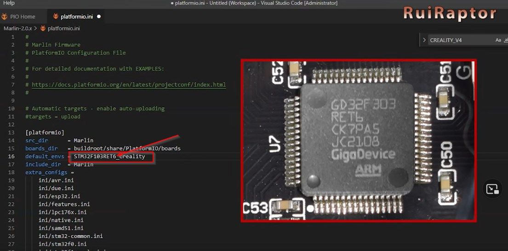Select line number 16 in the gutter
This screenshot has height=251, width=508.
click(11, 156)
